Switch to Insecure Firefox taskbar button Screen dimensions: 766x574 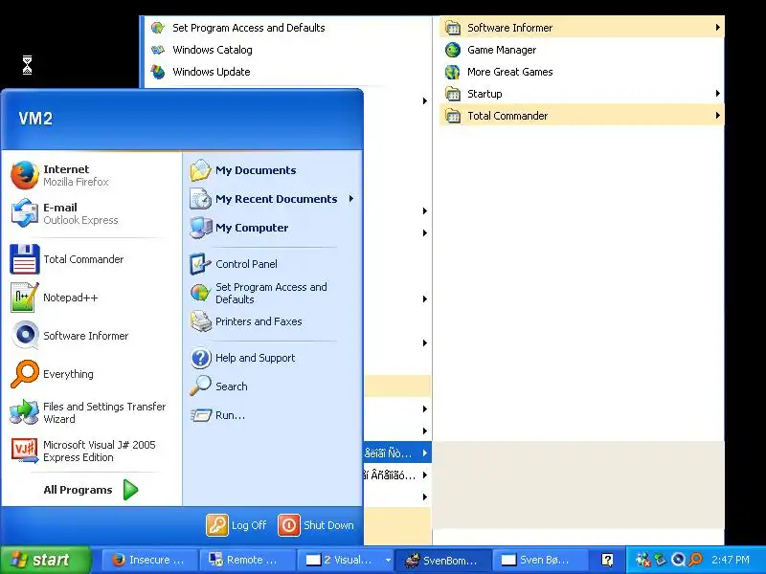pos(148,560)
